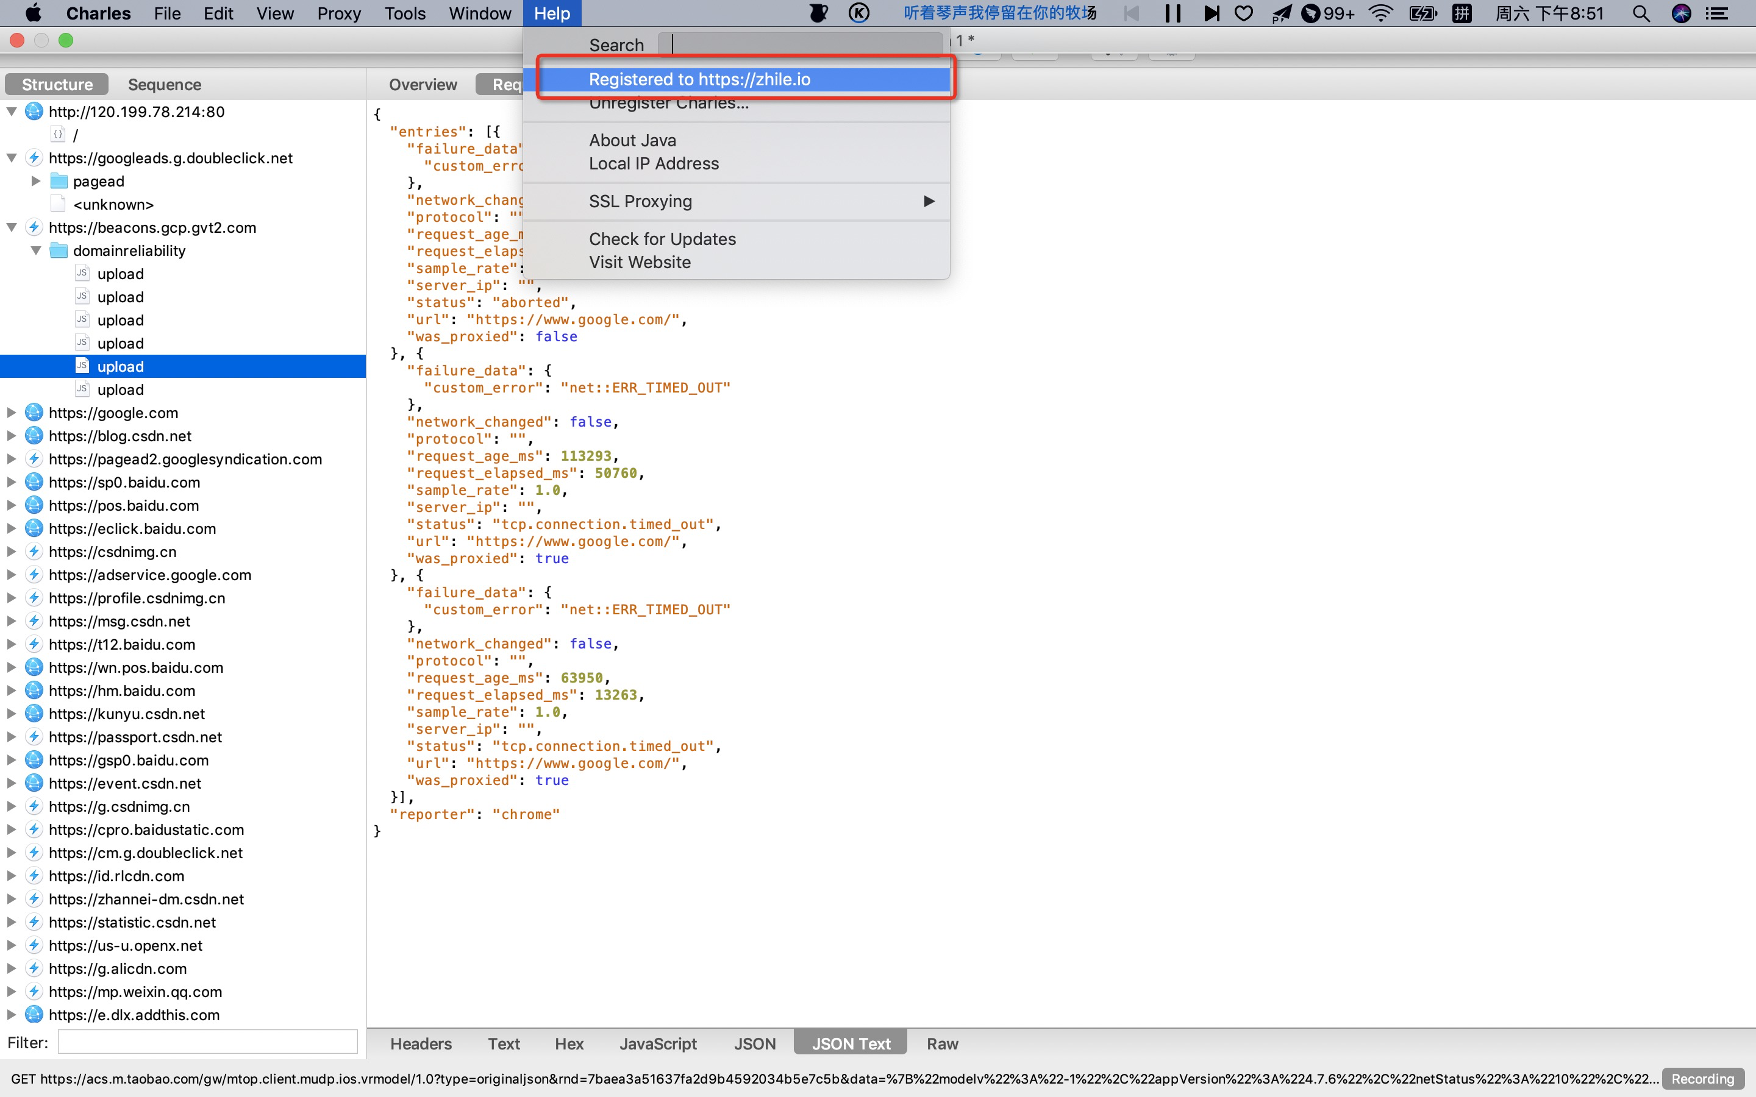
Task: Click the lightning icon for googleads.g.doubleclick.net
Action: (34, 157)
